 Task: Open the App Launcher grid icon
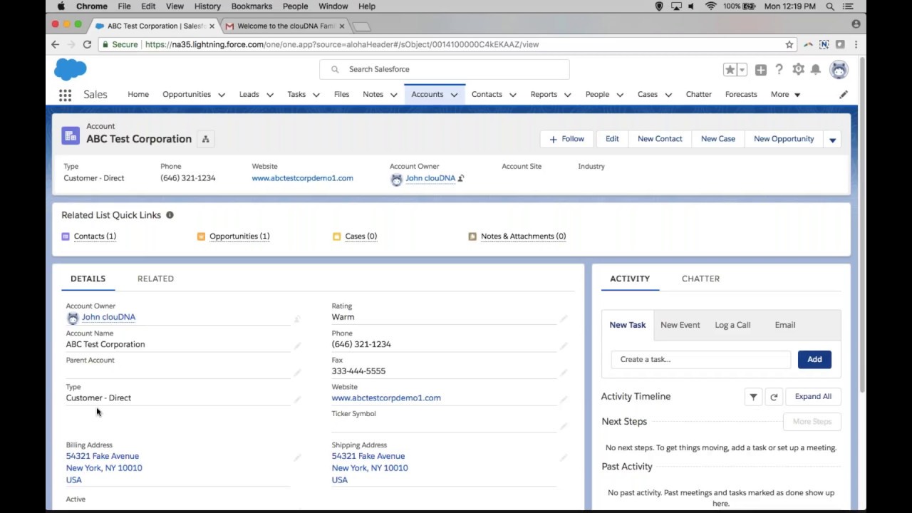[x=65, y=95]
